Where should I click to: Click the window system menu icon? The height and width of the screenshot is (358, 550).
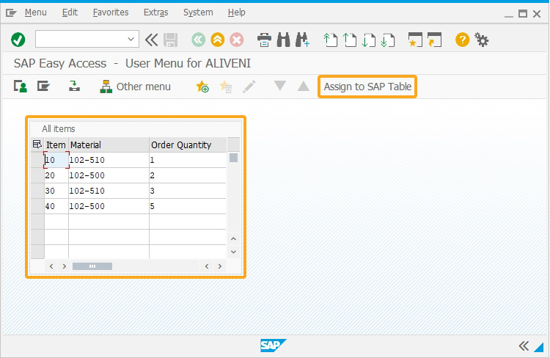point(11,13)
